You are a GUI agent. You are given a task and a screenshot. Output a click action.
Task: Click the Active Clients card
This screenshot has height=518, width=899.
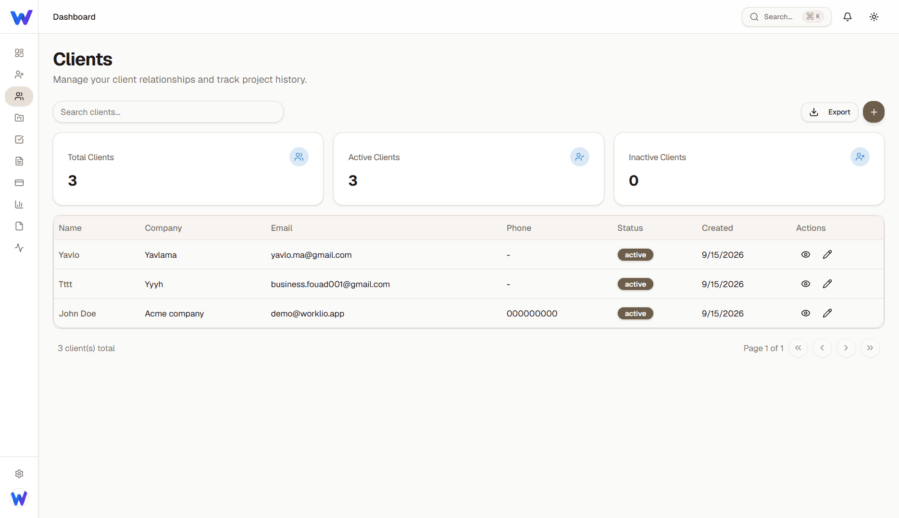click(x=469, y=169)
